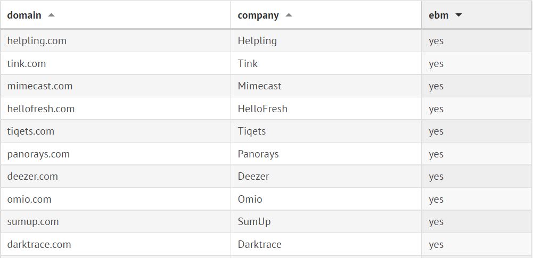Viewport: 534px width, 258px height.
Task: Select the hellofresh.com domain cell
Action: [x=41, y=109]
